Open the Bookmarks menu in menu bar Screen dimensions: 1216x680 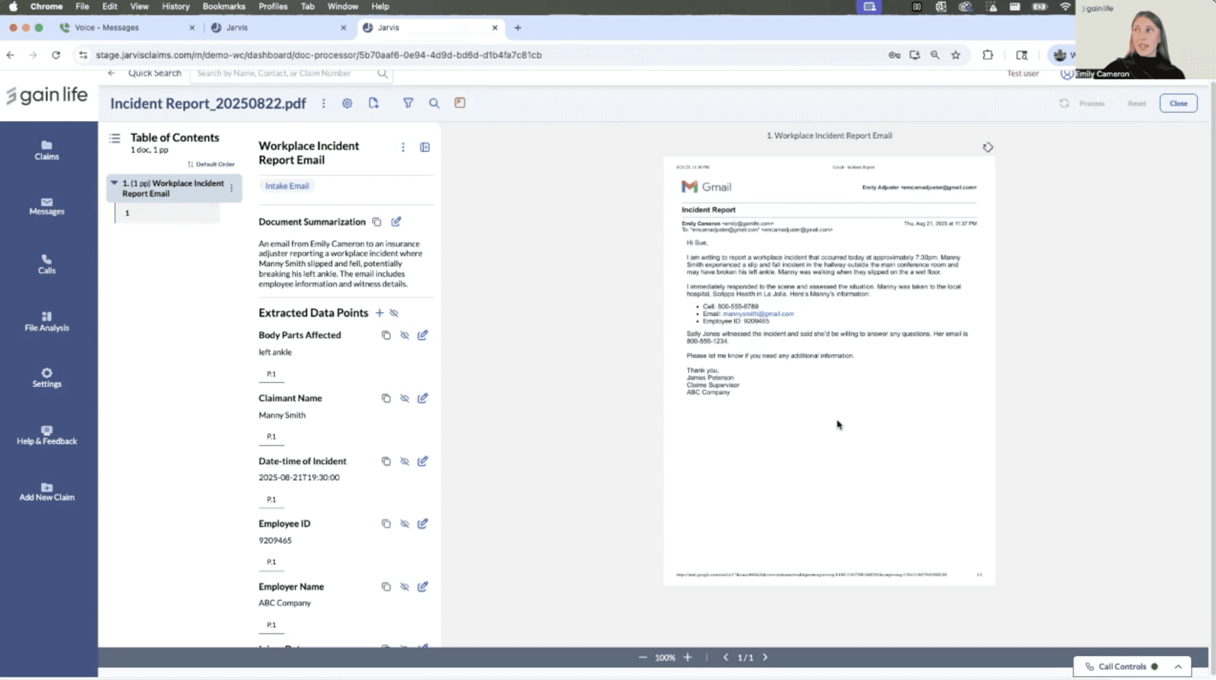[223, 7]
